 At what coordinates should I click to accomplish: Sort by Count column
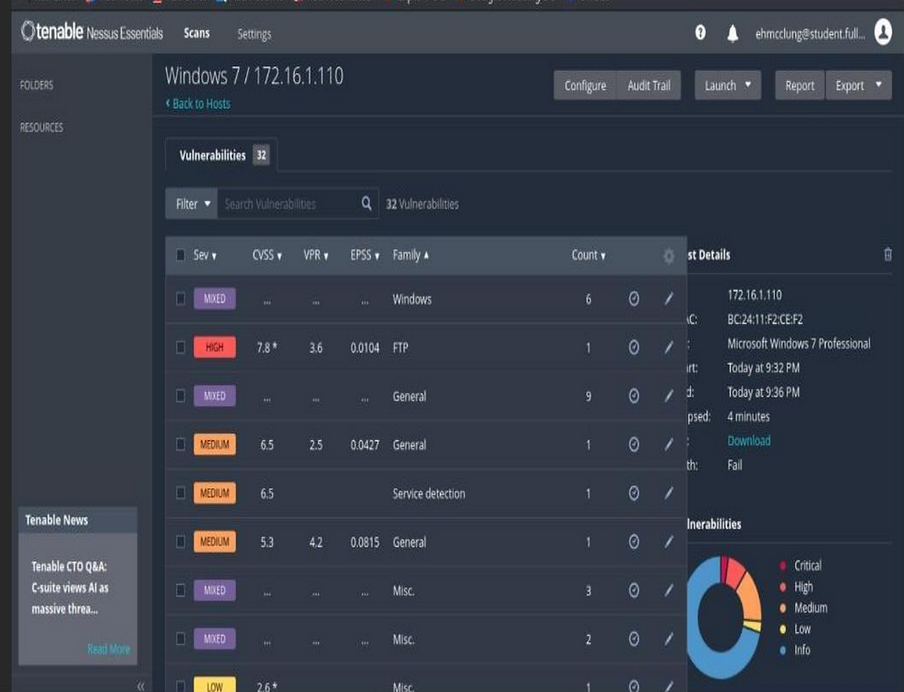pos(589,255)
